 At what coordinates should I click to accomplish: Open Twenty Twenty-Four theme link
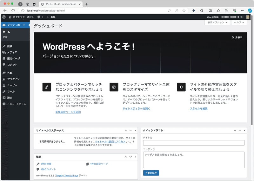[x=67, y=176]
